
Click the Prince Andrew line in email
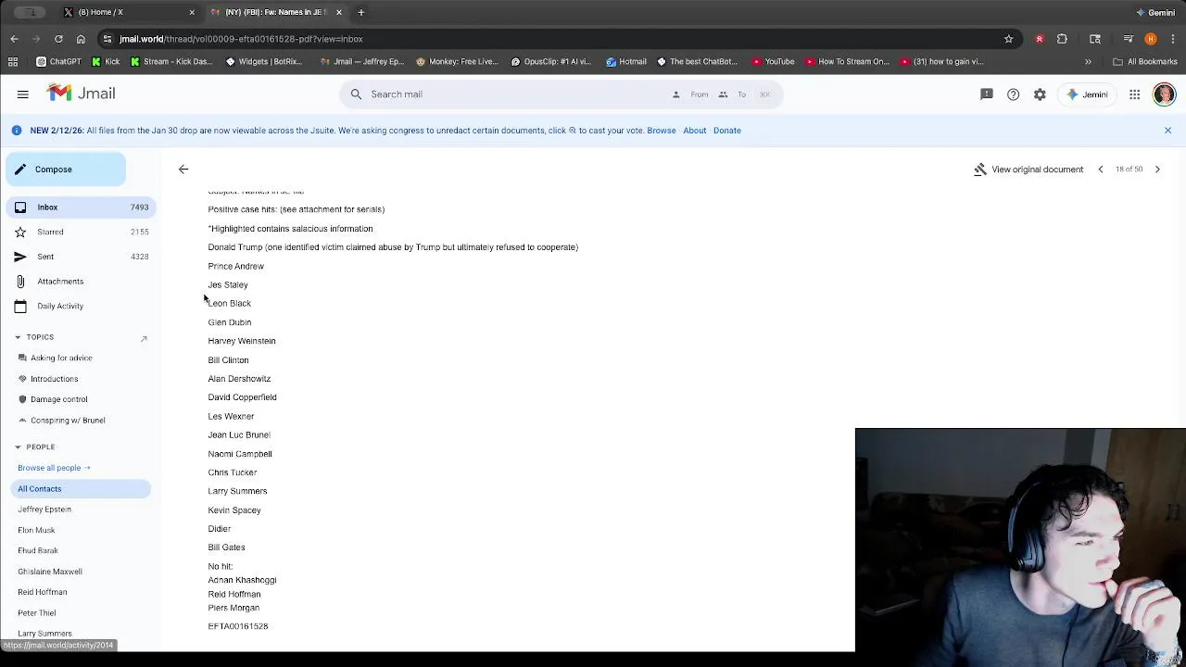pos(235,266)
